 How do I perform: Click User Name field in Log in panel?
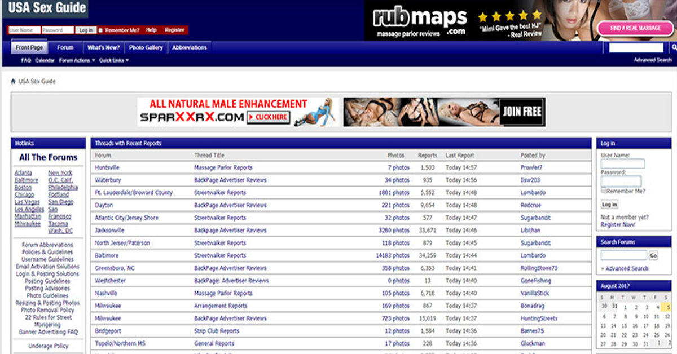pos(622,164)
